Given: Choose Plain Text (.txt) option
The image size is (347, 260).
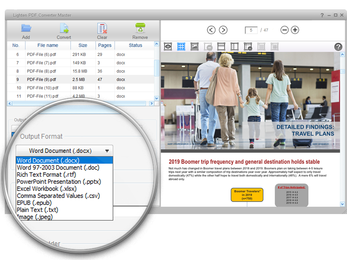Looking at the screenshot, I should [x=64, y=210].
